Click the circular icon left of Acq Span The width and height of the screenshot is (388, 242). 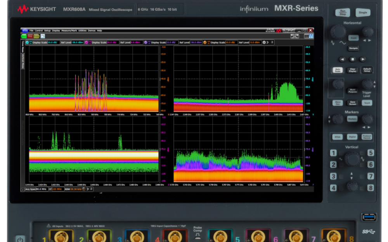(23, 190)
